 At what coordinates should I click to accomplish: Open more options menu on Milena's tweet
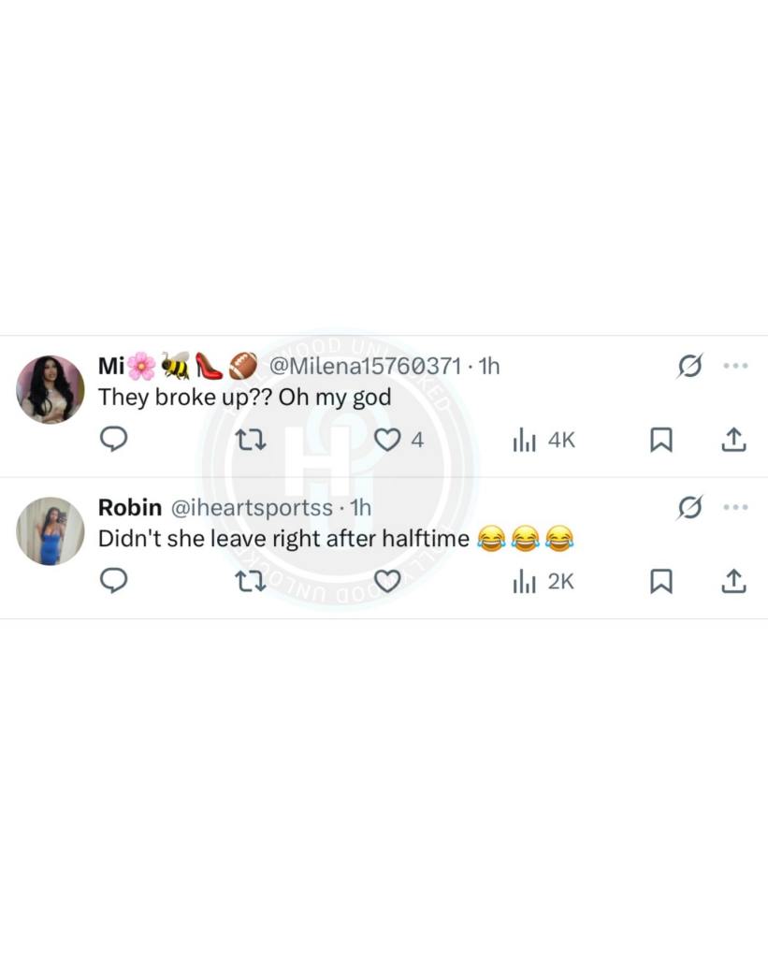pos(735,366)
